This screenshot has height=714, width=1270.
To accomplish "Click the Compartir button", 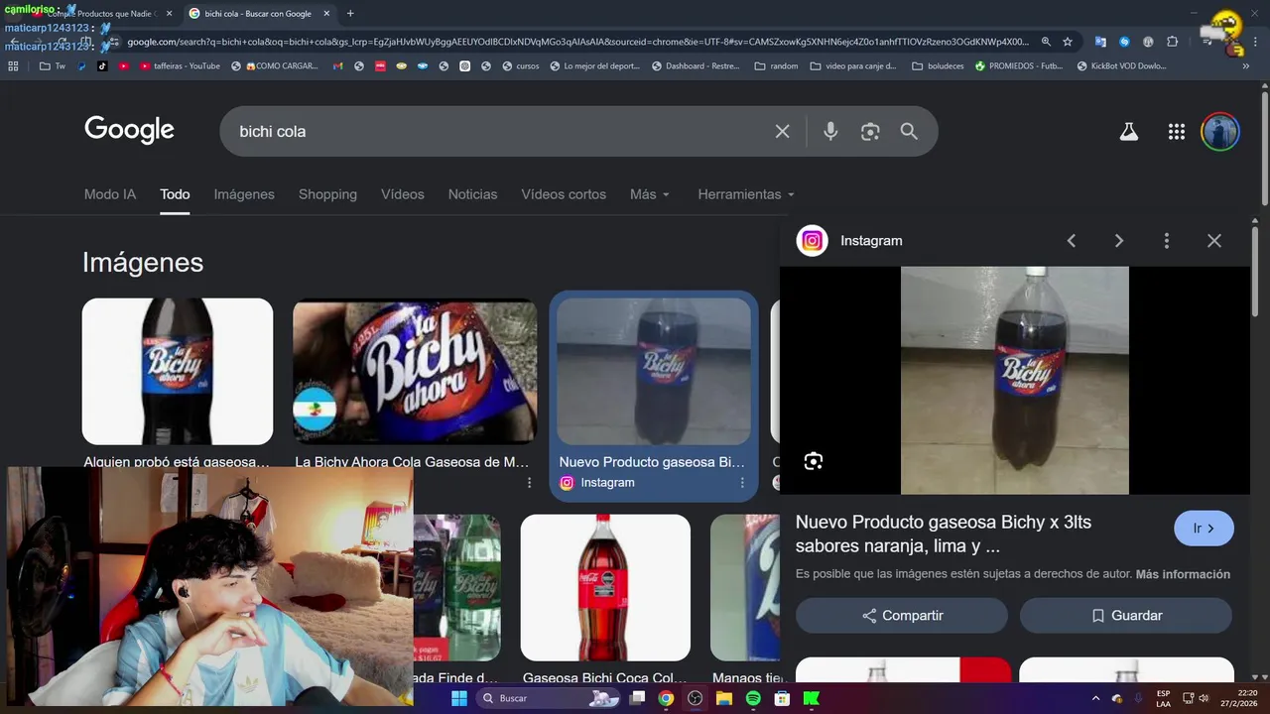I will click(x=902, y=616).
